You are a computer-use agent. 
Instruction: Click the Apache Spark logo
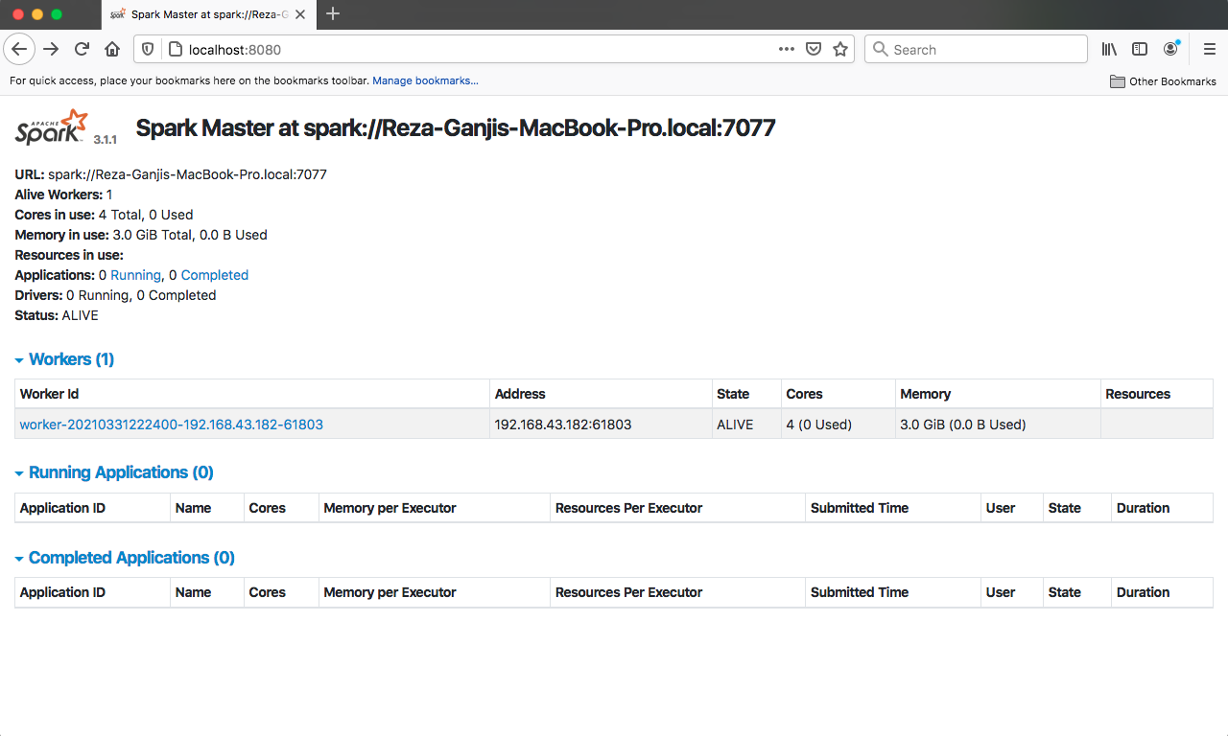click(52, 127)
